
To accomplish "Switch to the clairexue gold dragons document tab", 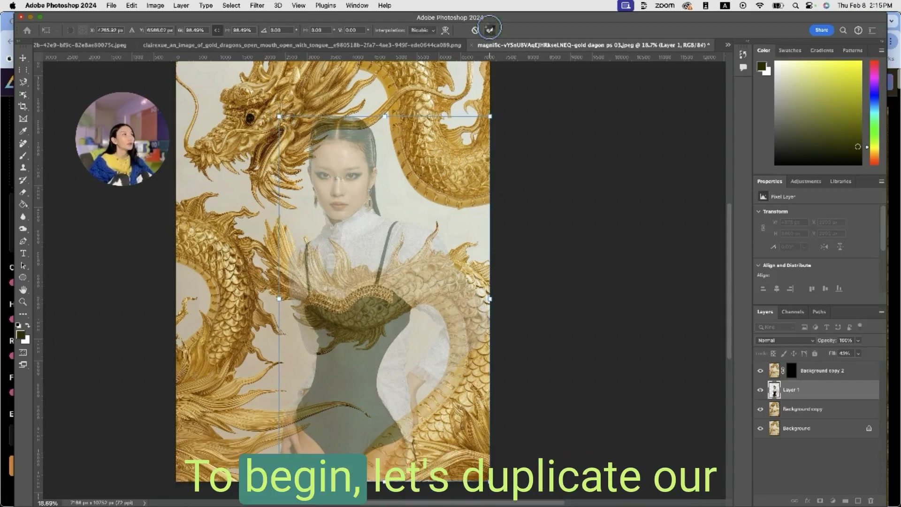I will click(302, 45).
